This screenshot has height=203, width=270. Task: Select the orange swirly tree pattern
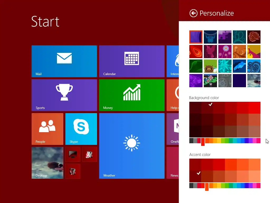pyautogui.click(x=239, y=52)
